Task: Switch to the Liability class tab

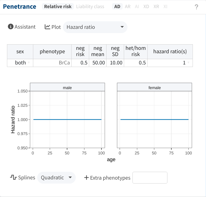Action: pyautogui.click(x=90, y=6)
